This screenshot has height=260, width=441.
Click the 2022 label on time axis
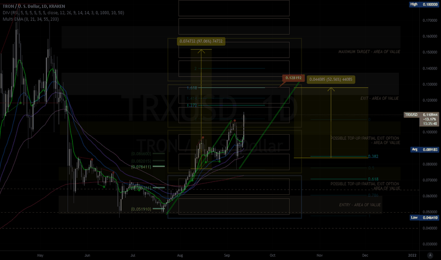412,255
